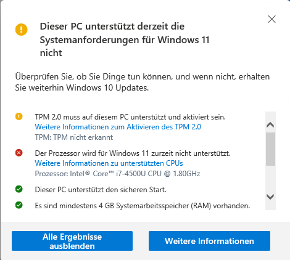Viewport: 290px width, 260px height.
Task: Click 'Dieser PC unterstützt den sicheren Start' entry
Action: point(101,190)
